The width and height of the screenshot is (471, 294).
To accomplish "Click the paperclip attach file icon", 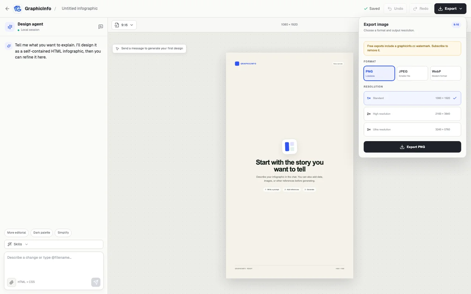I will (11, 282).
